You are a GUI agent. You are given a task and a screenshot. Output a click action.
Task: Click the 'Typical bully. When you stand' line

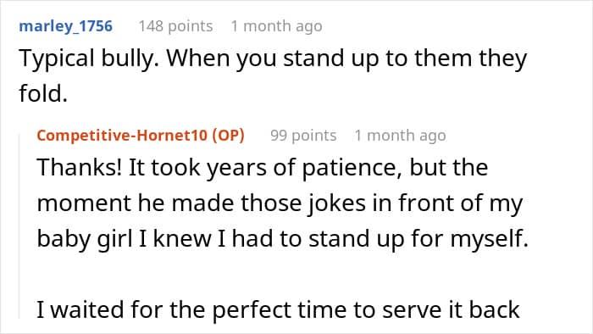tap(273, 59)
